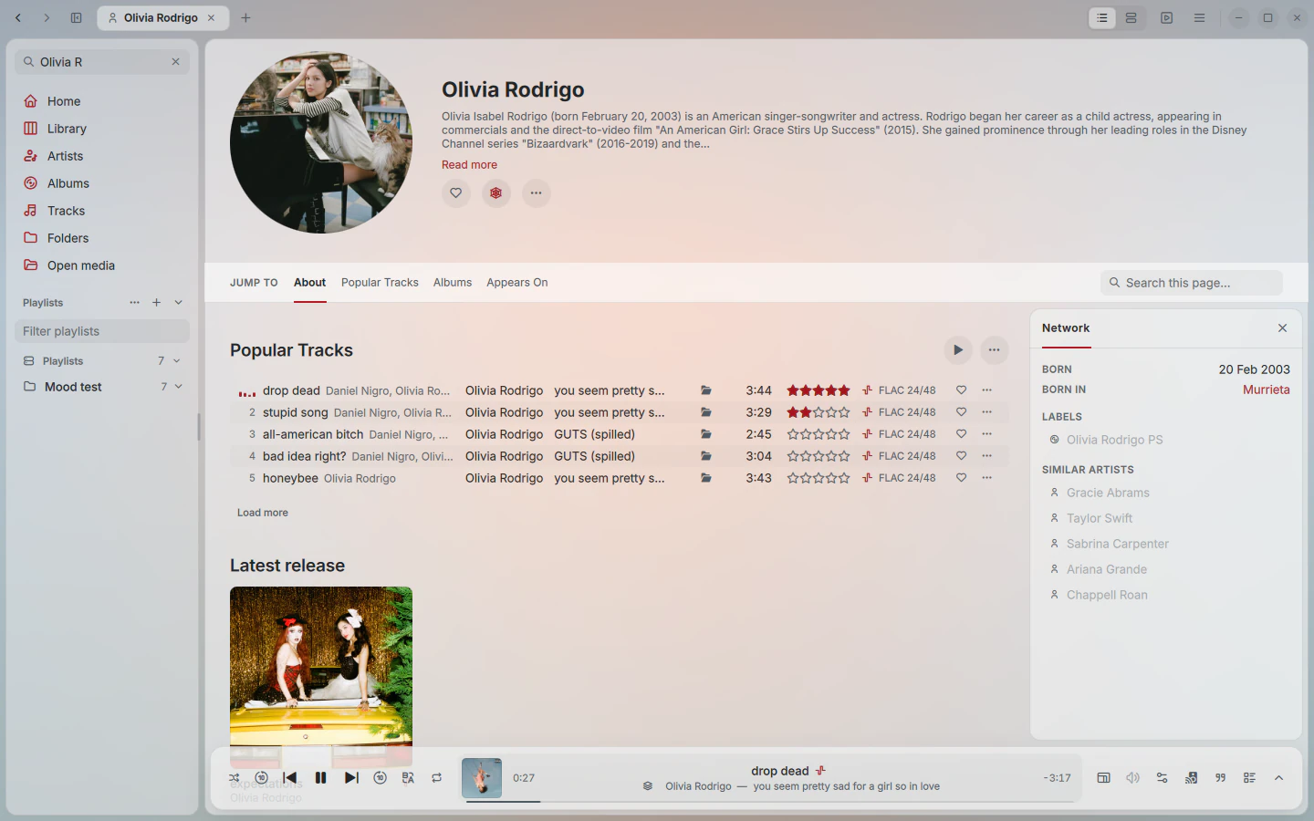Add a new playlist with the plus icon
This screenshot has width=1314, height=821.
(x=157, y=303)
